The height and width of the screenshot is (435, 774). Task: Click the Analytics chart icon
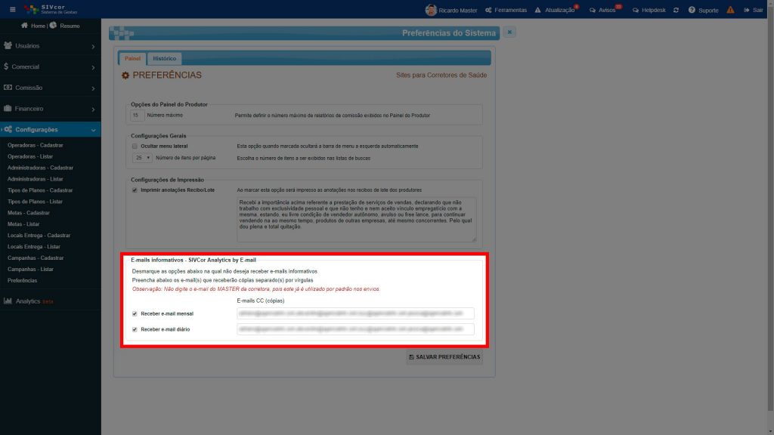tap(8, 301)
